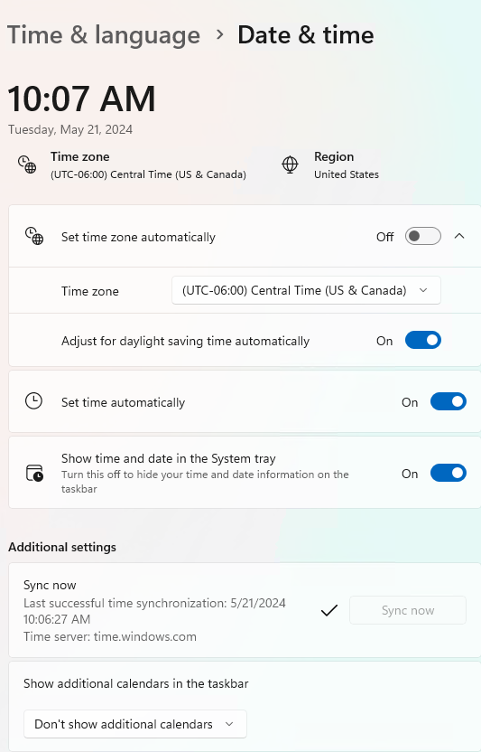The height and width of the screenshot is (752, 481).
Task: Click the Time zone clock-globe header icon
Action: pyautogui.click(x=27, y=164)
